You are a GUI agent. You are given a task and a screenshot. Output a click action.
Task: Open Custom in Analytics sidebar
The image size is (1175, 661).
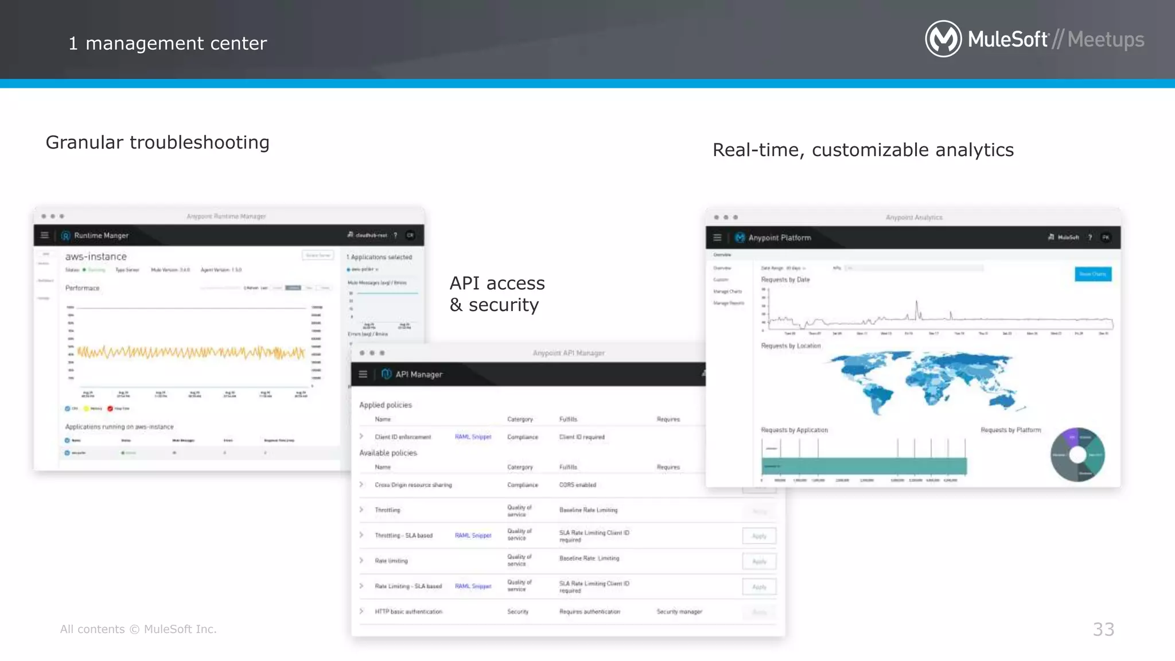coord(721,279)
